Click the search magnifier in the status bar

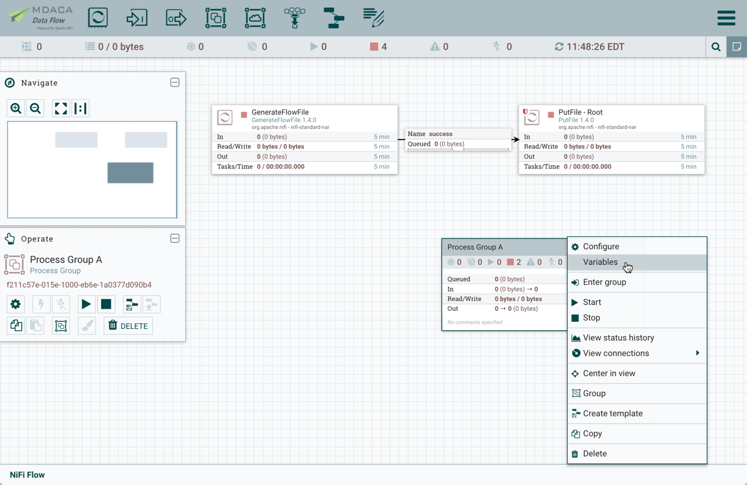click(716, 47)
